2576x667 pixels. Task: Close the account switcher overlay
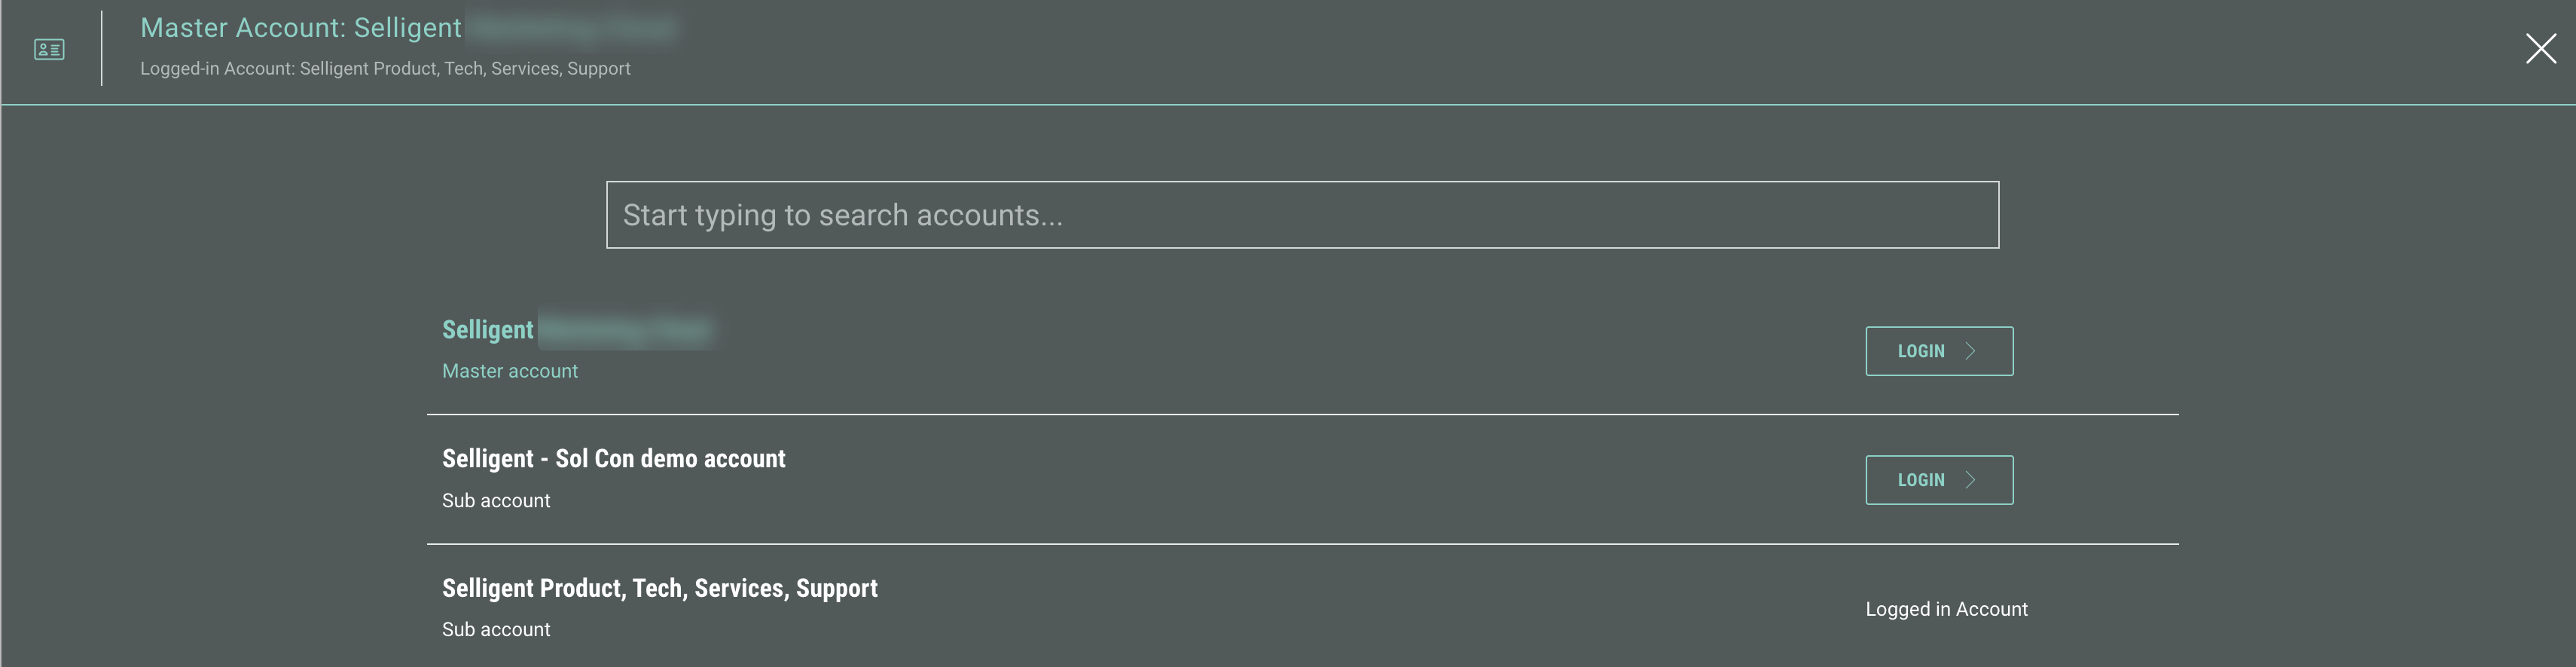coord(2540,49)
